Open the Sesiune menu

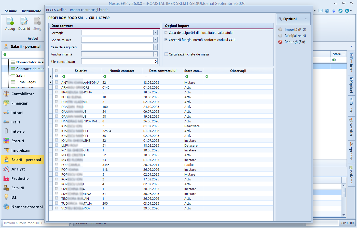pyautogui.click(x=11, y=11)
